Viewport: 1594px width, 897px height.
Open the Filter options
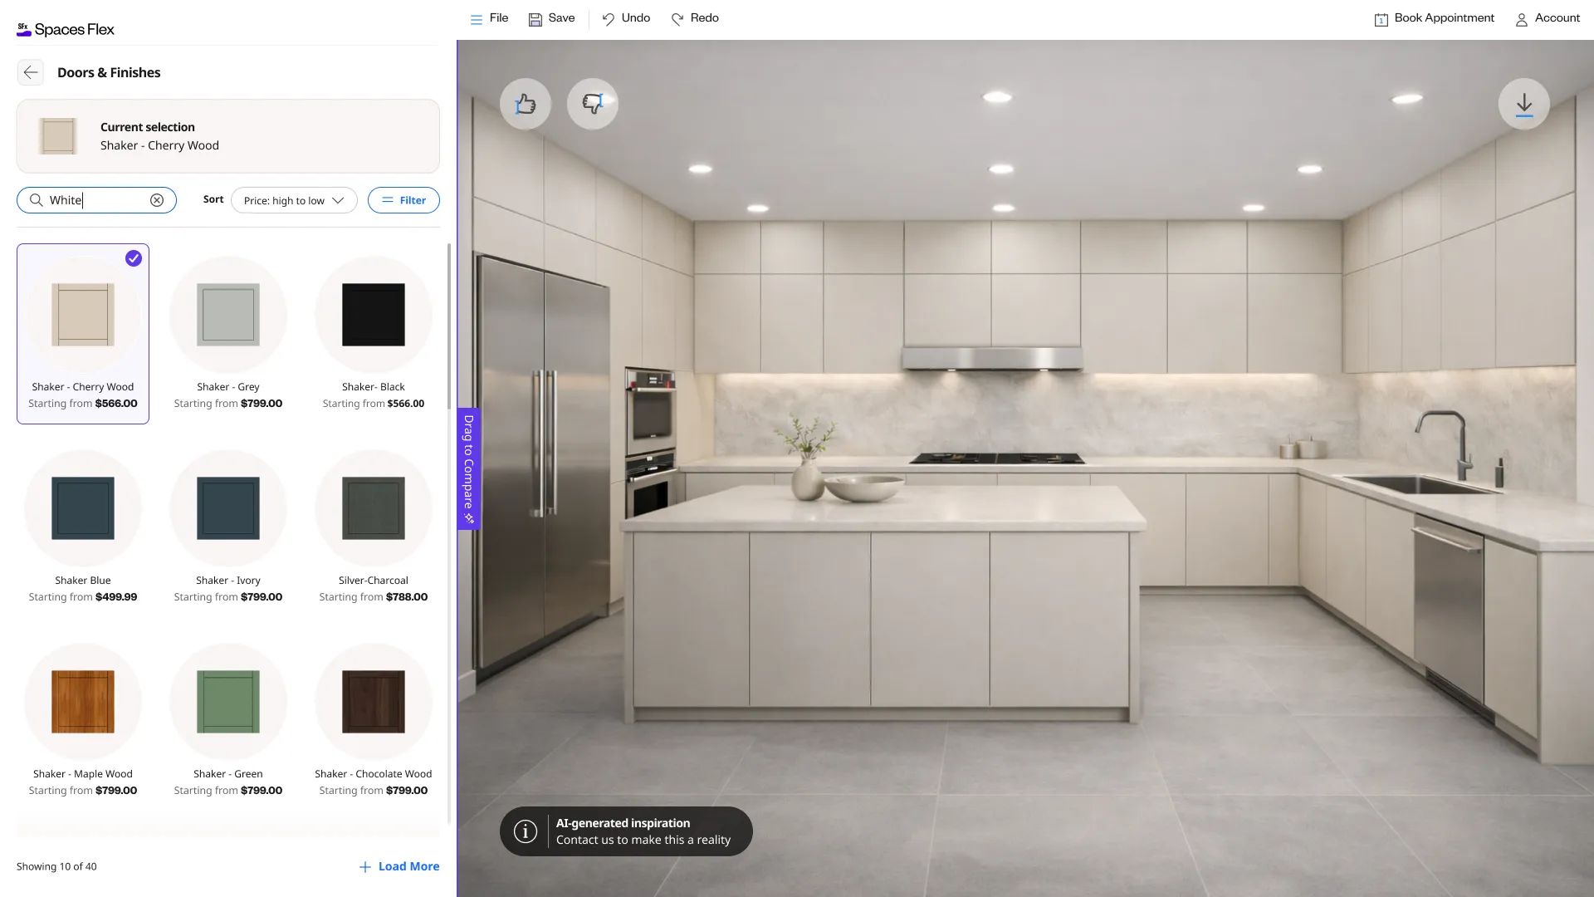click(x=403, y=200)
